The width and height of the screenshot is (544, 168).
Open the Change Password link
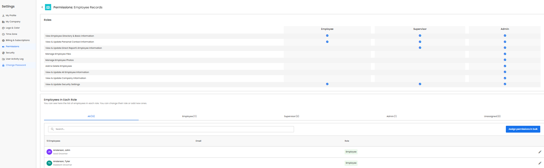[x=16, y=65]
